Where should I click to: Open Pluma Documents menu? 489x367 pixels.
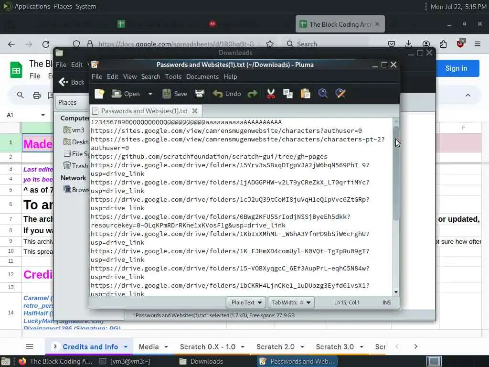coord(202,76)
